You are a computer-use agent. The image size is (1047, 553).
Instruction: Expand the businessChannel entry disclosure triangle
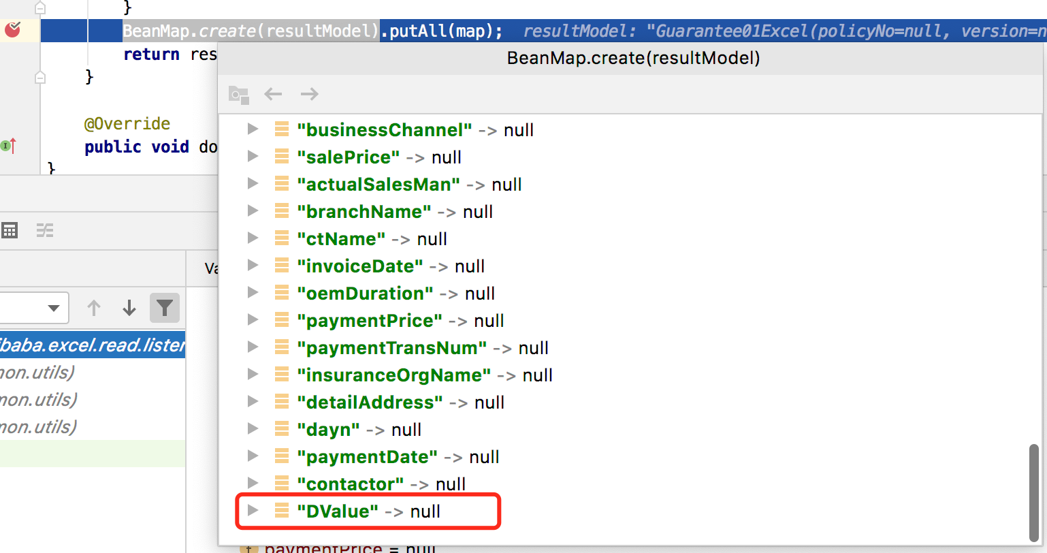pyautogui.click(x=253, y=129)
